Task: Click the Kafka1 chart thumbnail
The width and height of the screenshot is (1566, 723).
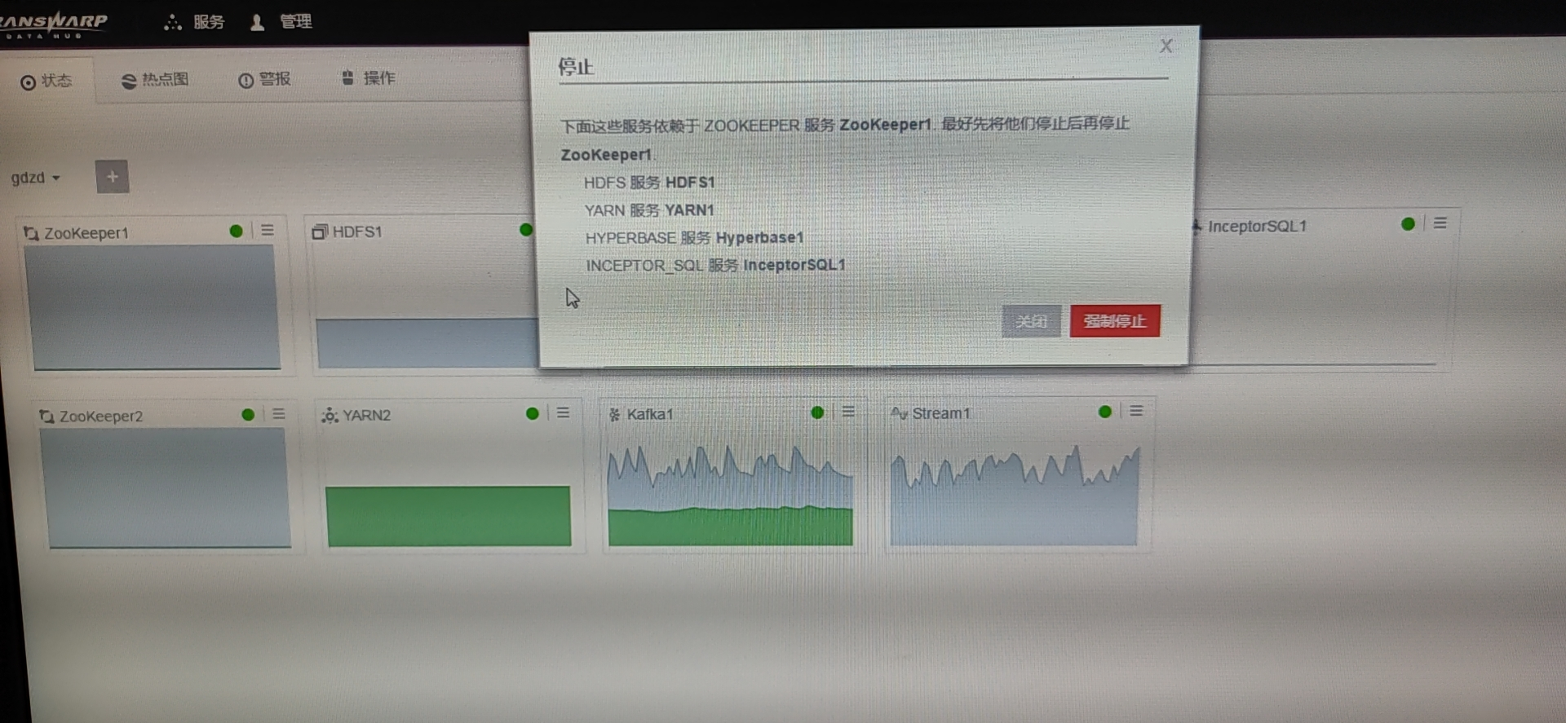Action: click(730, 495)
